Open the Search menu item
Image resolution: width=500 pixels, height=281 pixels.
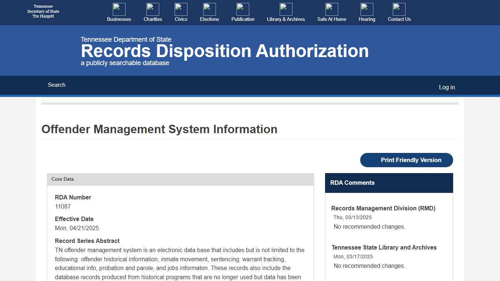[56, 85]
